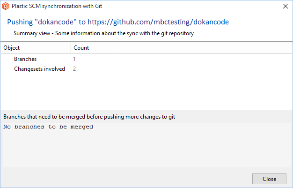Sort the list by the Object column header
This screenshot has width=293, height=188.
[x=36, y=48]
